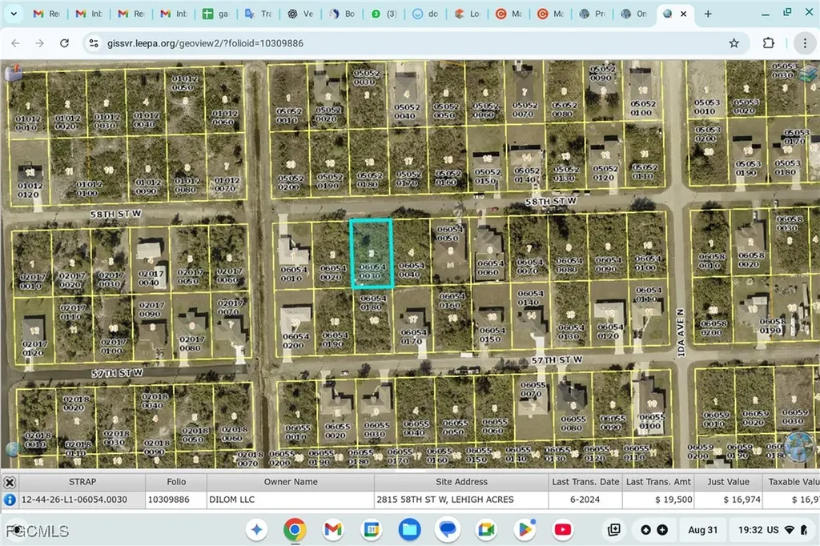Open the Messages app icon
The image size is (820, 546).
point(448,530)
